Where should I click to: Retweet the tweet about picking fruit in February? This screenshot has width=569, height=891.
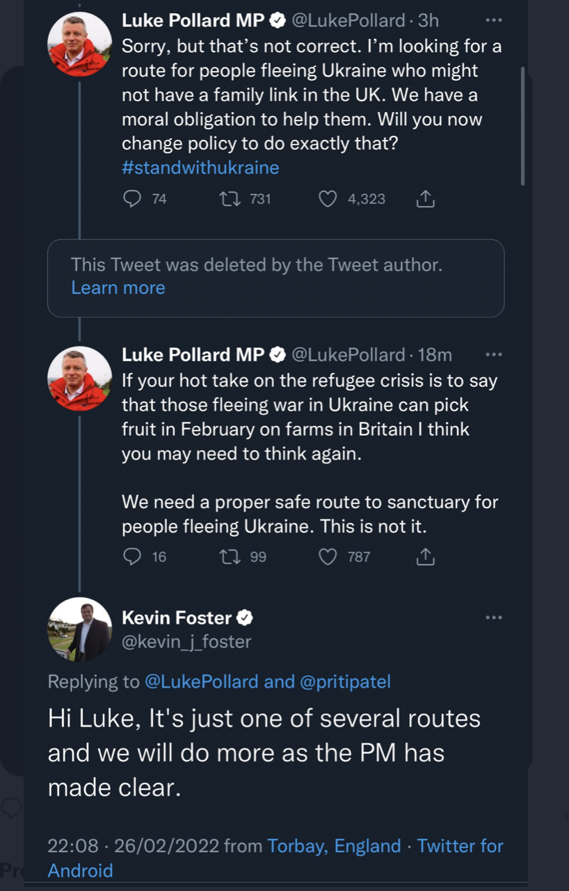pyautogui.click(x=230, y=556)
